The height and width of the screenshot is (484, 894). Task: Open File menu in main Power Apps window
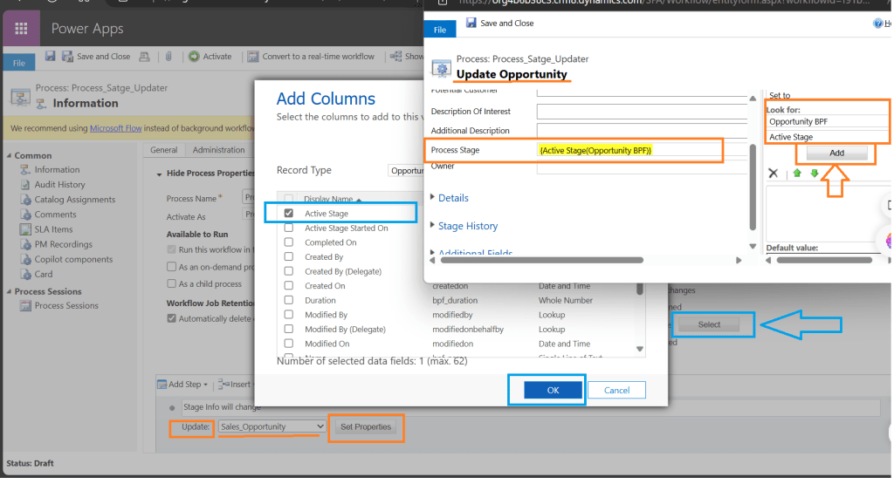[19, 63]
